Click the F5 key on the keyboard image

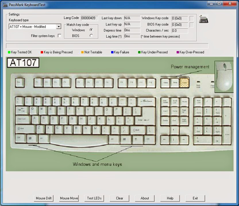80,83
